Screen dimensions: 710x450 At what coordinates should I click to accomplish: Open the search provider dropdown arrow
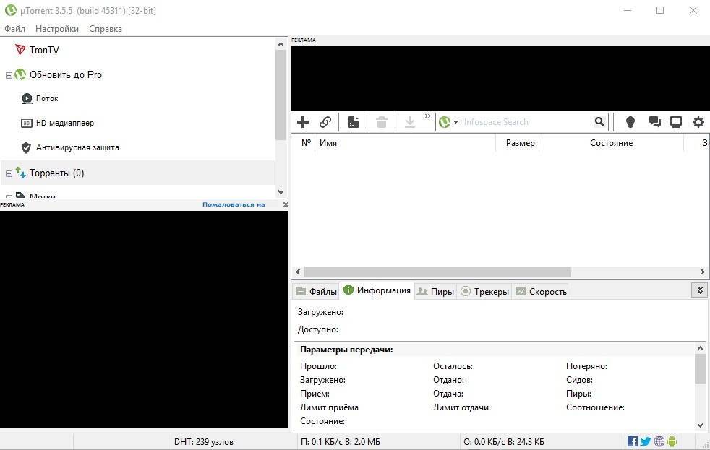click(455, 122)
